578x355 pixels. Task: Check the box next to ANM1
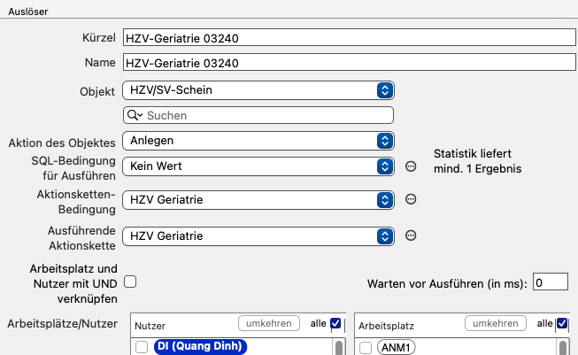point(366,348)
